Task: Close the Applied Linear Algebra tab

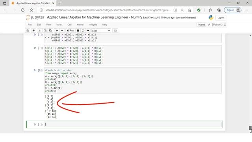Action: click(x=54, y=3)
